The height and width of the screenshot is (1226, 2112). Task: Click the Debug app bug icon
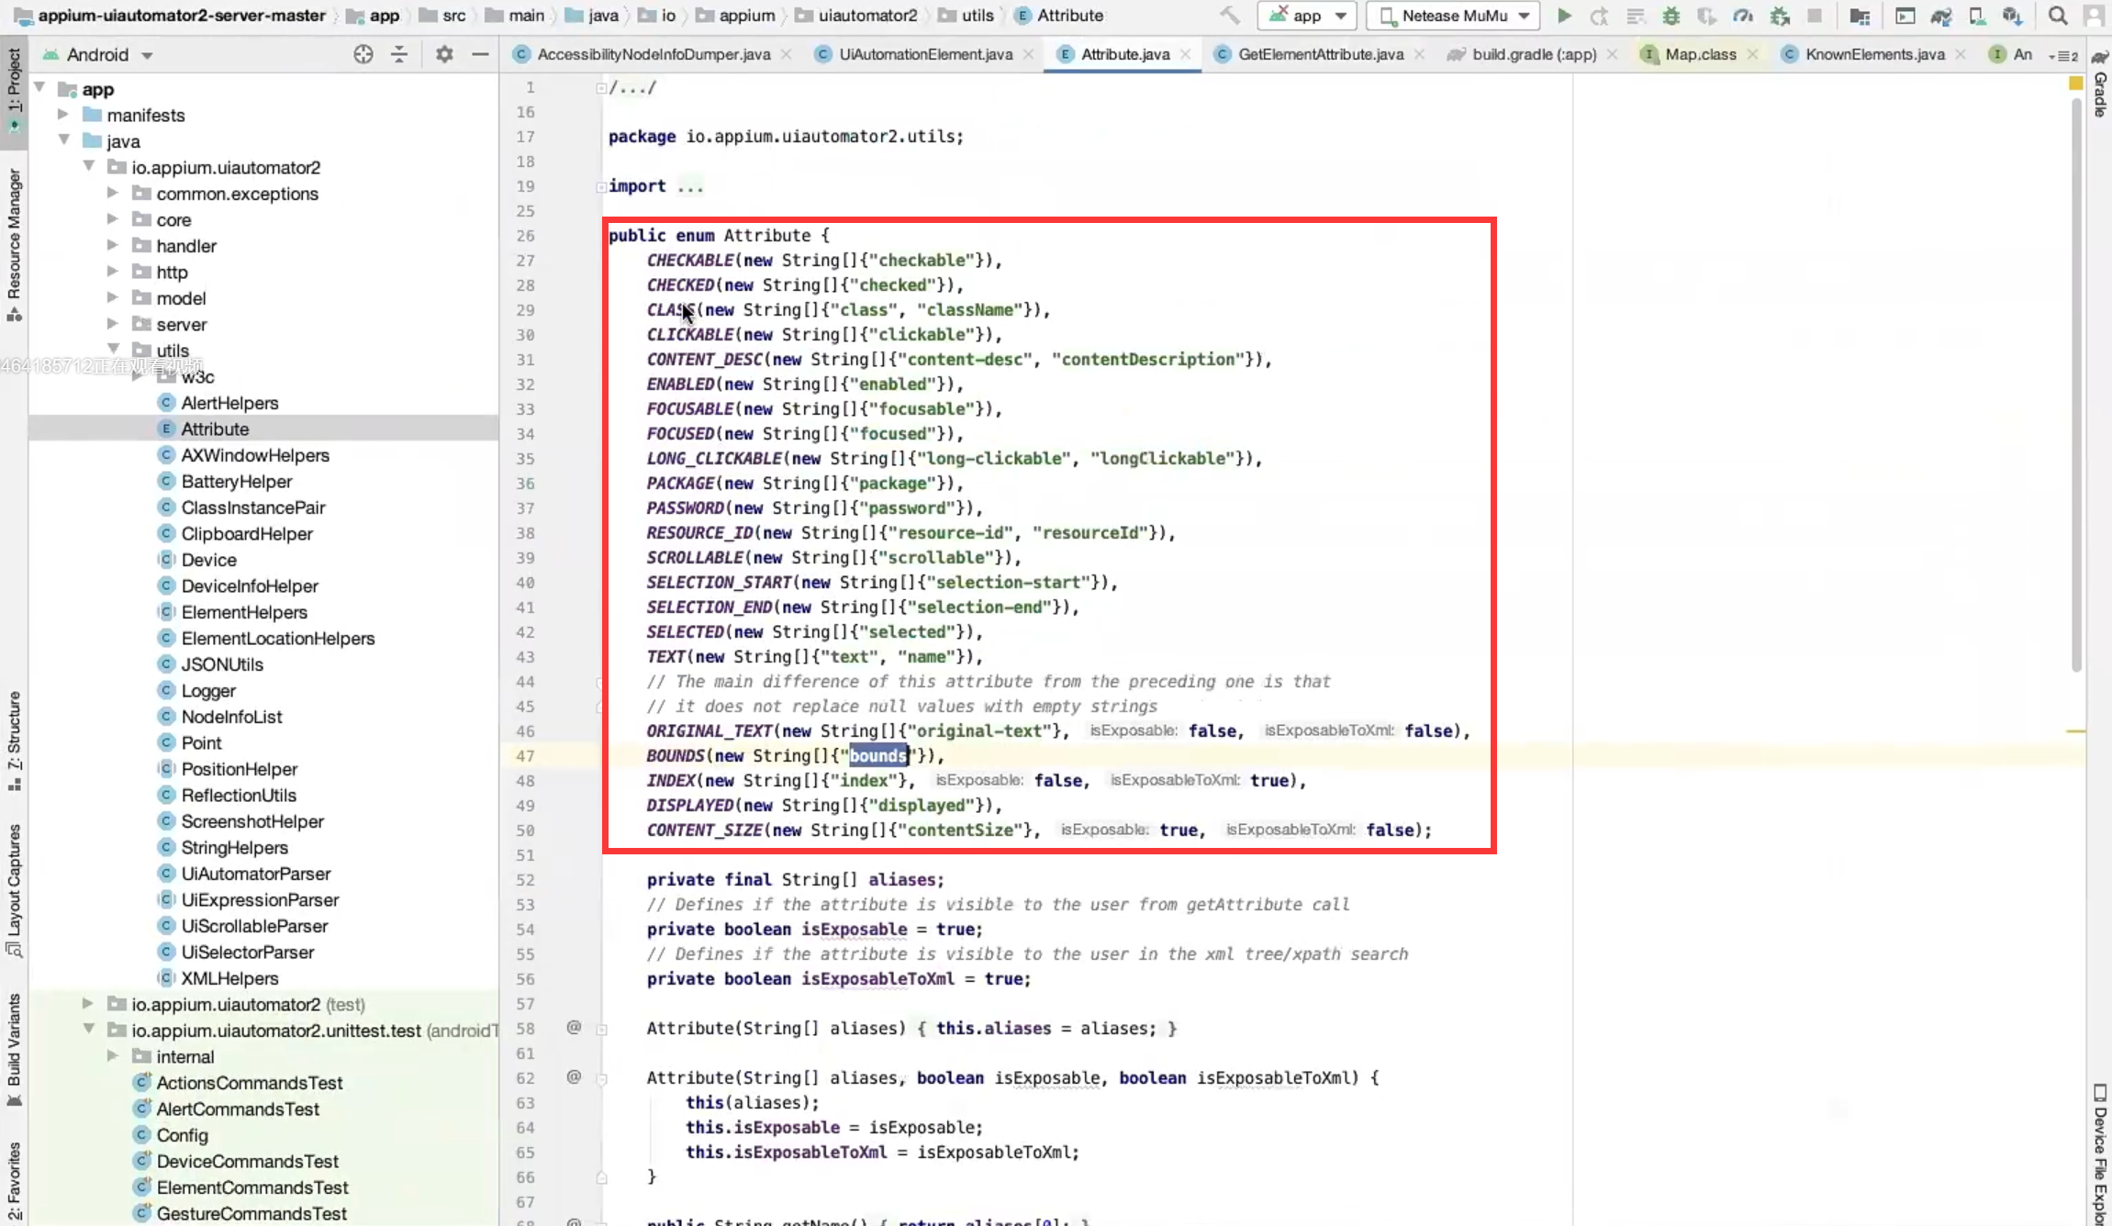tap(1671, 16)
